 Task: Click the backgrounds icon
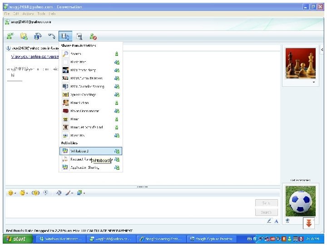click(x=79, y=193)
